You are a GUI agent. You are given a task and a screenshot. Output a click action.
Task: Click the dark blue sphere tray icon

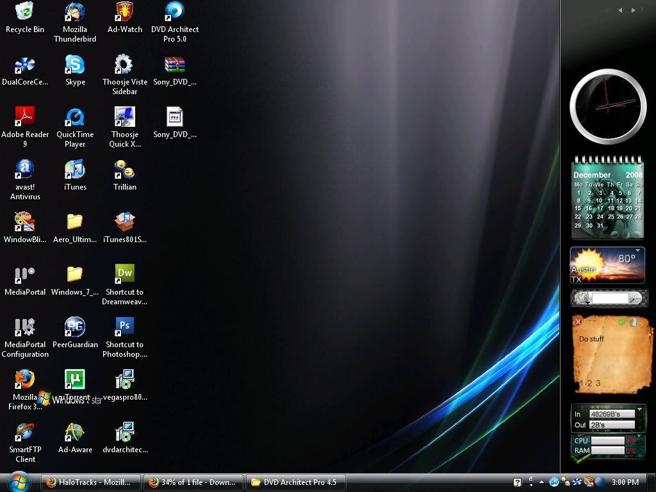(600, 482)
